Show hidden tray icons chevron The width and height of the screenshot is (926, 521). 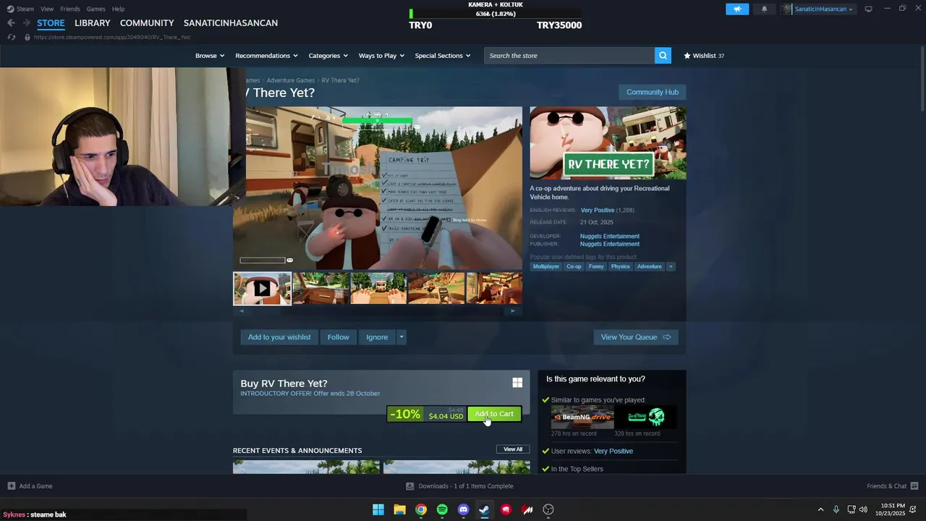820,509
